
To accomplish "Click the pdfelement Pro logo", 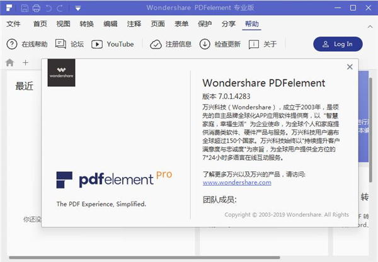I will (114, 179).
